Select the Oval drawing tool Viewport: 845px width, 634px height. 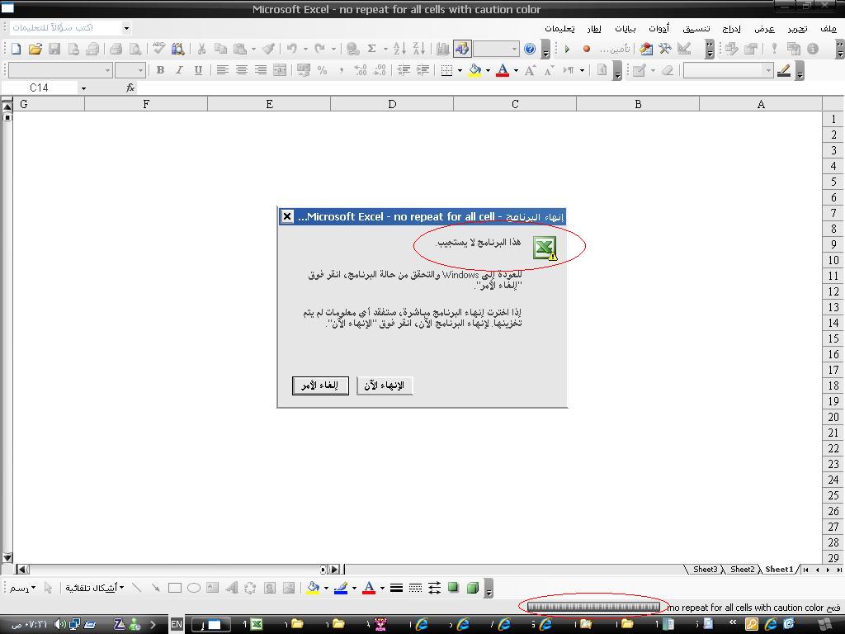[194, 588]
